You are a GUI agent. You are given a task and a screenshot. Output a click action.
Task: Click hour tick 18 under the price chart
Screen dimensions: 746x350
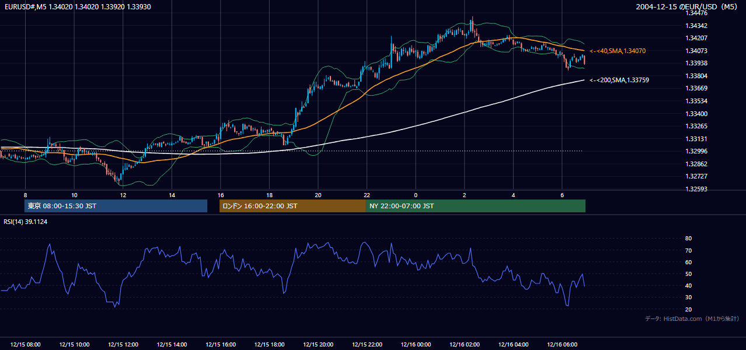269,195
